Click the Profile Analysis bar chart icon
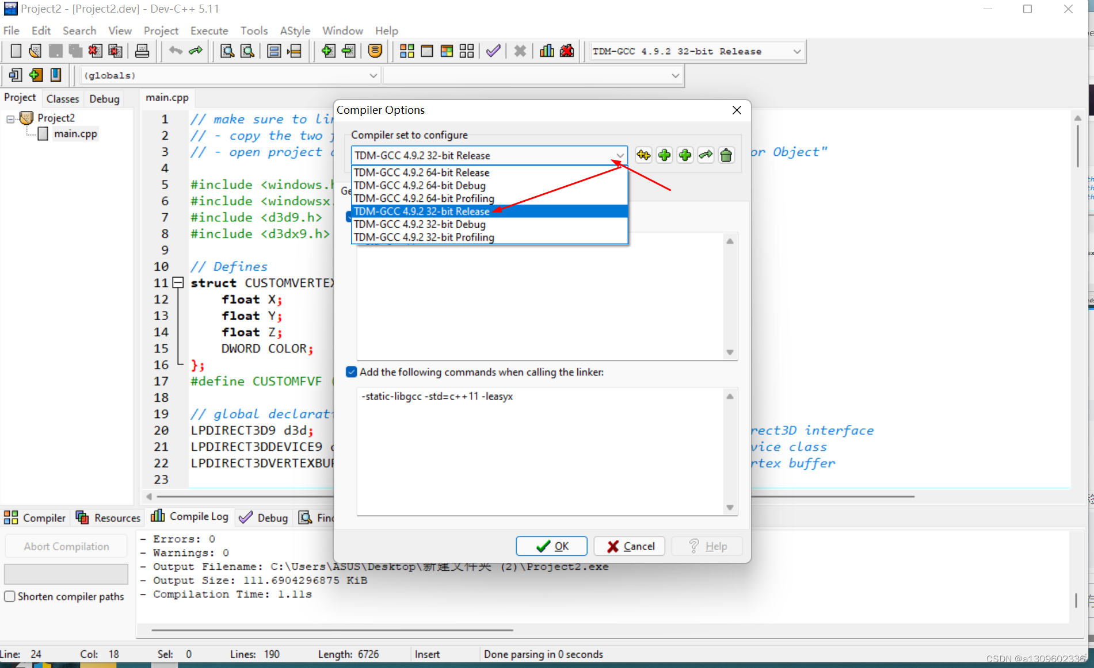Viewport: 1094px width, 668px height. 547,51
